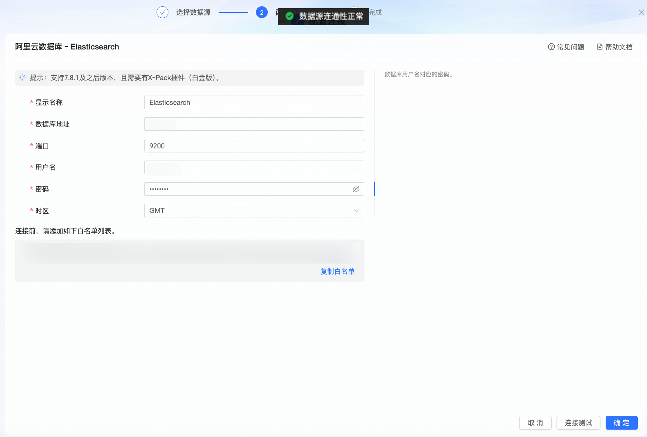Click the 数据库用户名对应的密码 help text

(x=419, y=74)
